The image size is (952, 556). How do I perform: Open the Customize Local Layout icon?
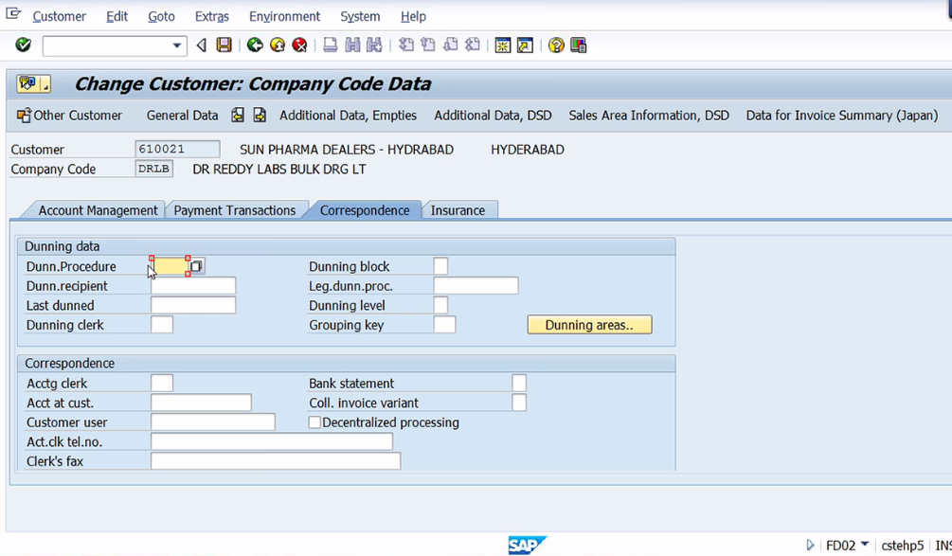click(x=579, y=45)
